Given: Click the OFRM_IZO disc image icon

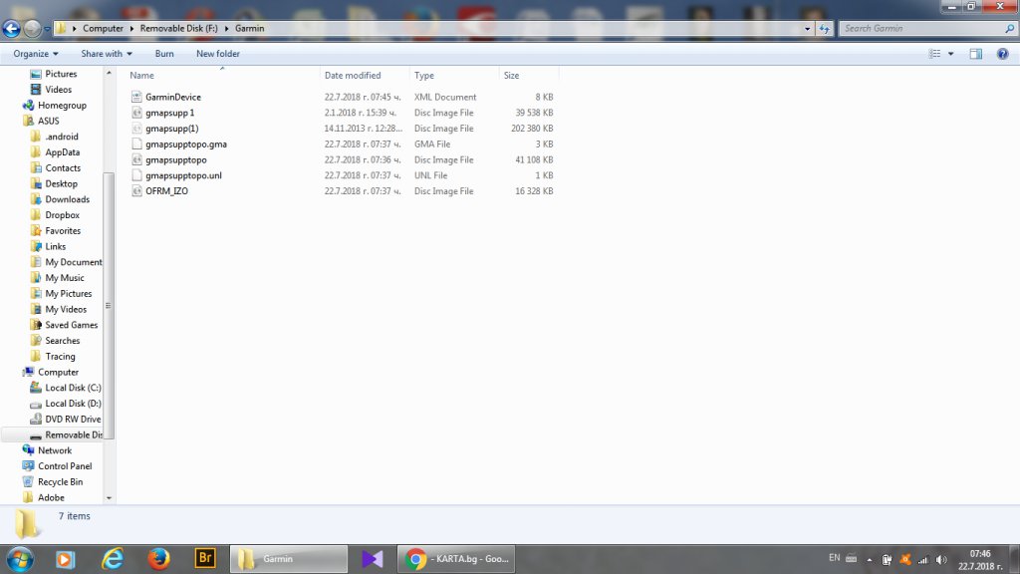Looking at the screenshot, I should 136,190.
